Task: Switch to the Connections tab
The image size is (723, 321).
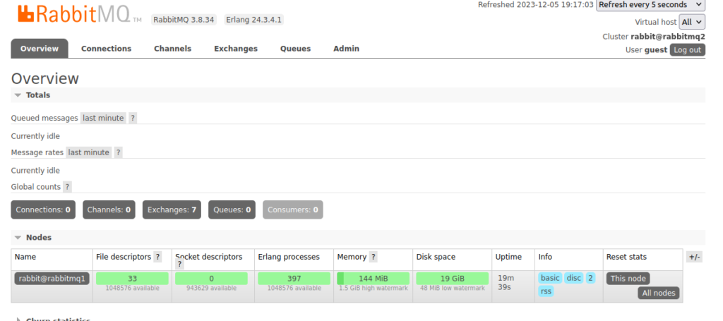Action: [x=106, y=49]
